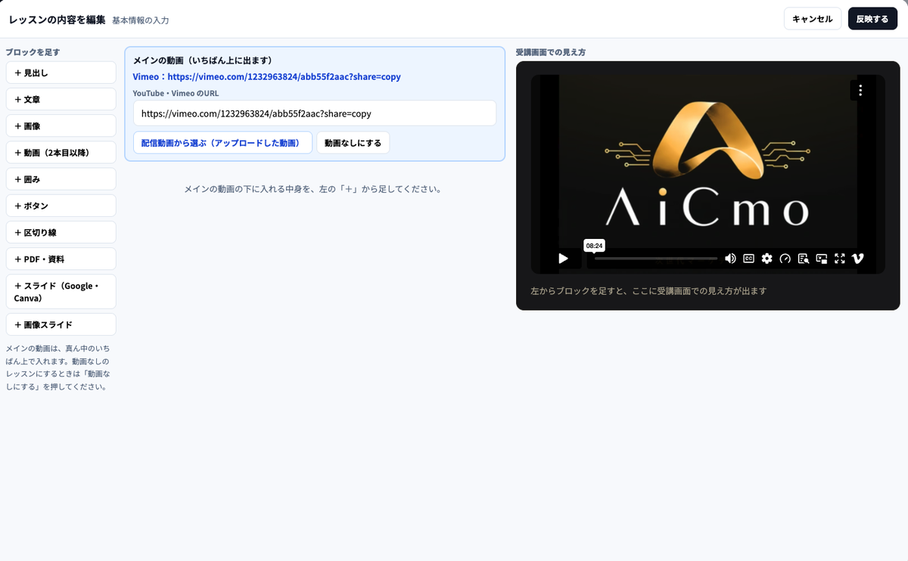
Task: Toggle closed captions CC icon
Action: [x=748, y=259]
